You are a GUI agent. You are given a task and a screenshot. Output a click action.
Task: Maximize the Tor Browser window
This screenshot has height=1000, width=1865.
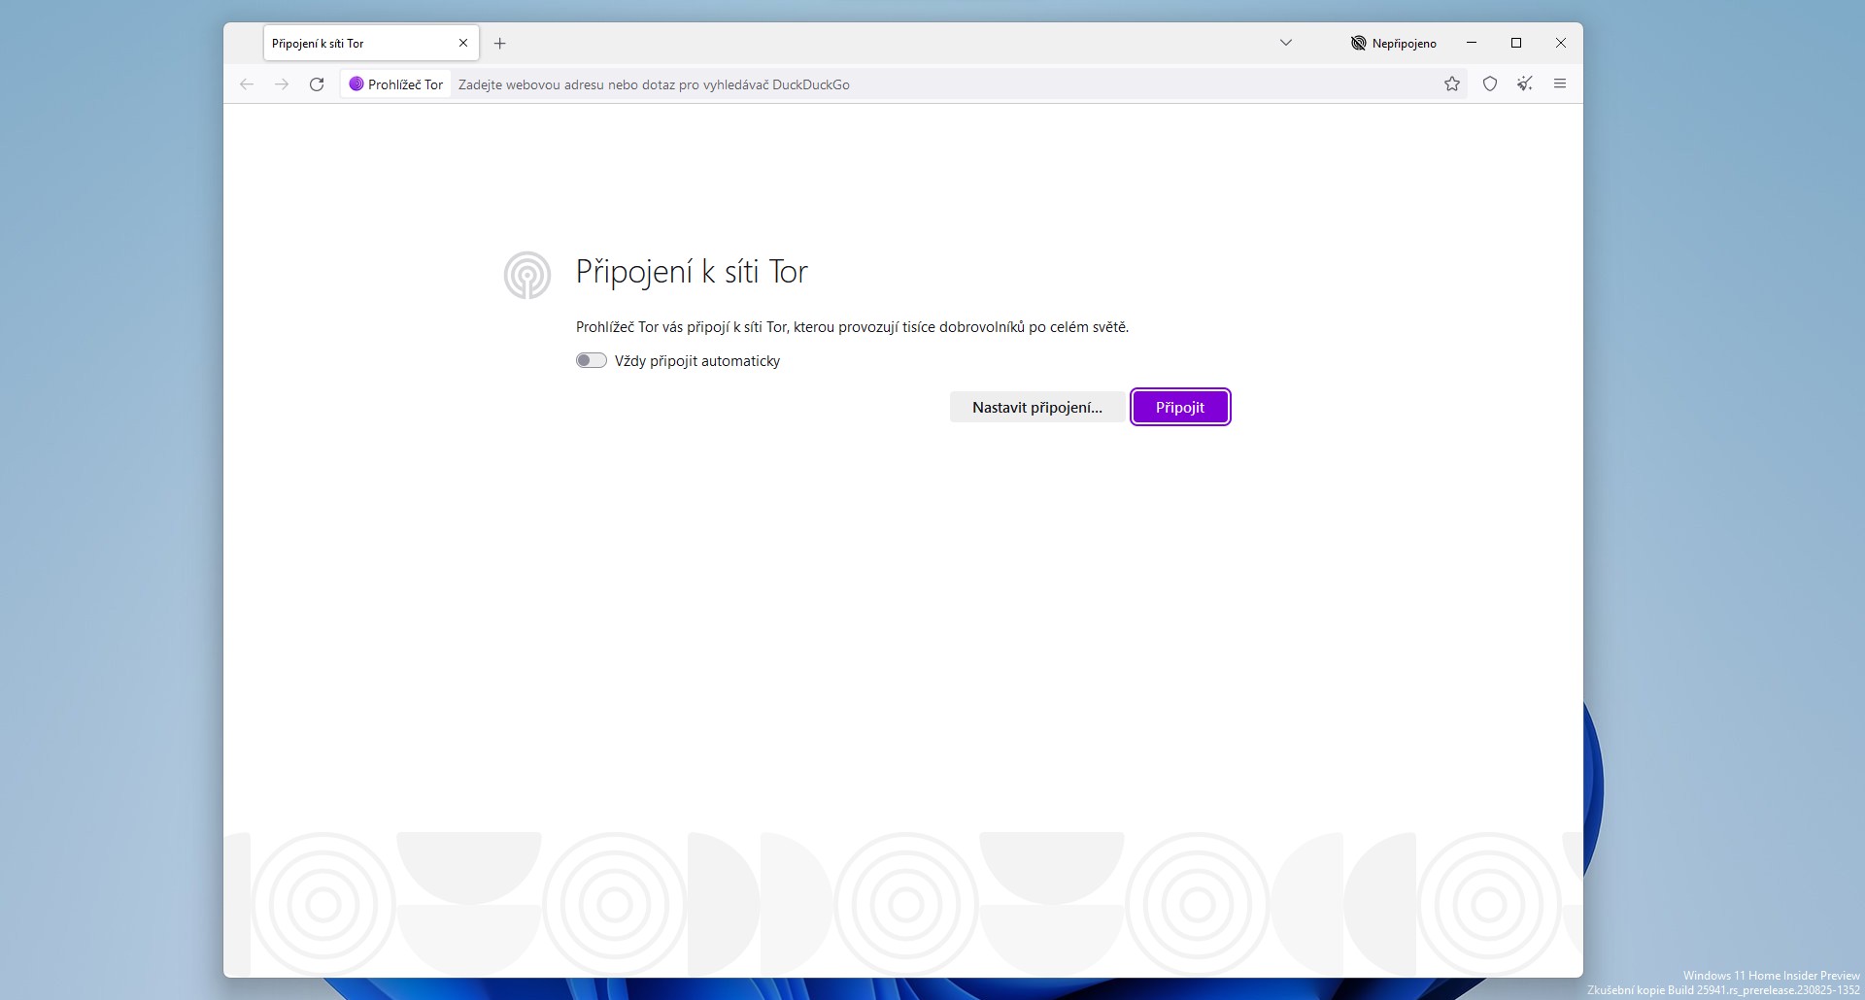[1516, 43]
